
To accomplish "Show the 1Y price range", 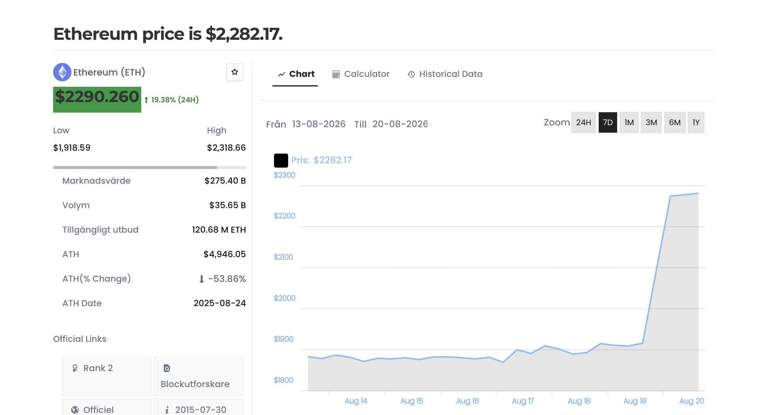I will [696, 122].
